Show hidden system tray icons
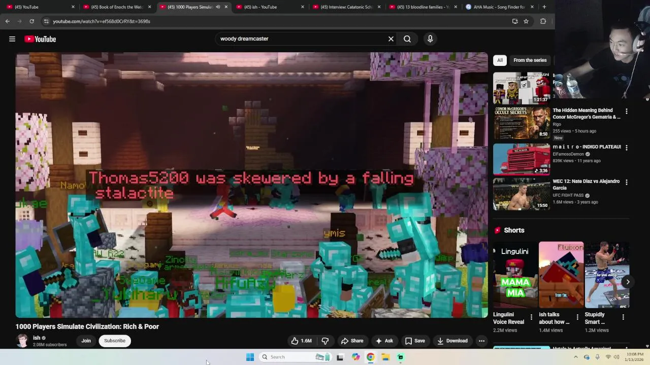Viewport: 650px width, 365px height. point(575,357)
